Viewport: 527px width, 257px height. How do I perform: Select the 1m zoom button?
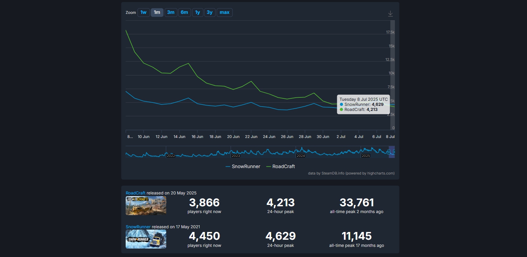coord(157,13)
